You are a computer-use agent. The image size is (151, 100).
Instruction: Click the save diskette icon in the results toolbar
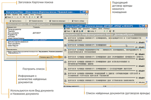pyautogui.click(x=74, y=31)
